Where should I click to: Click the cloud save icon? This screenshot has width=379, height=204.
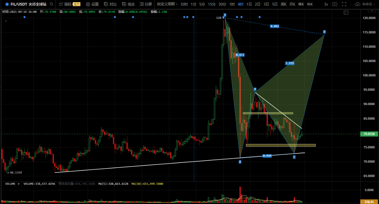coord(358,4)
